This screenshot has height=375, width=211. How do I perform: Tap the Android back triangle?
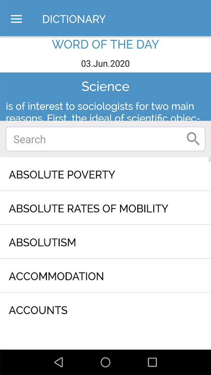pos(59,362)
